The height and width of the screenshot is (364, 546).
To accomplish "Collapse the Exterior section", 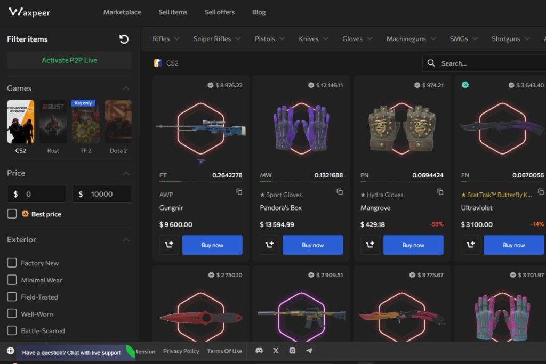I will (x=126, y=240).
